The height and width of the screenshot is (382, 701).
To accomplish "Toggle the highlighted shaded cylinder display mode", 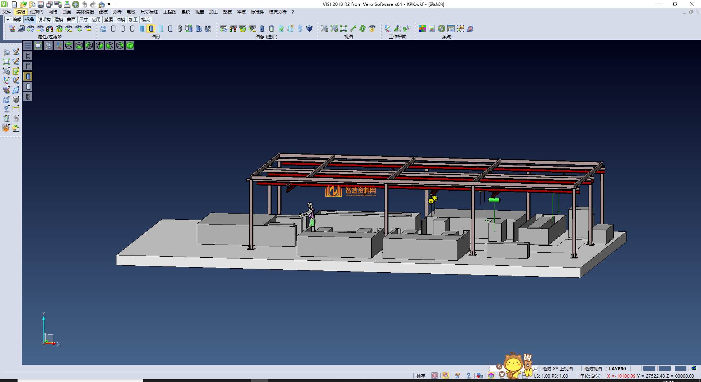I will pos(151,28).
